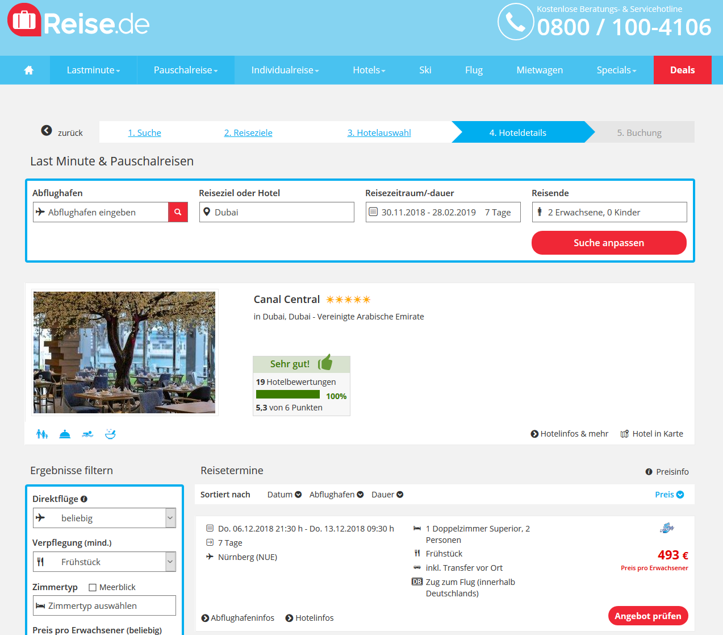This screenshot has width=723, height=635.
Task: Click the DB train icon in offer
Action: tap(417, 582)
